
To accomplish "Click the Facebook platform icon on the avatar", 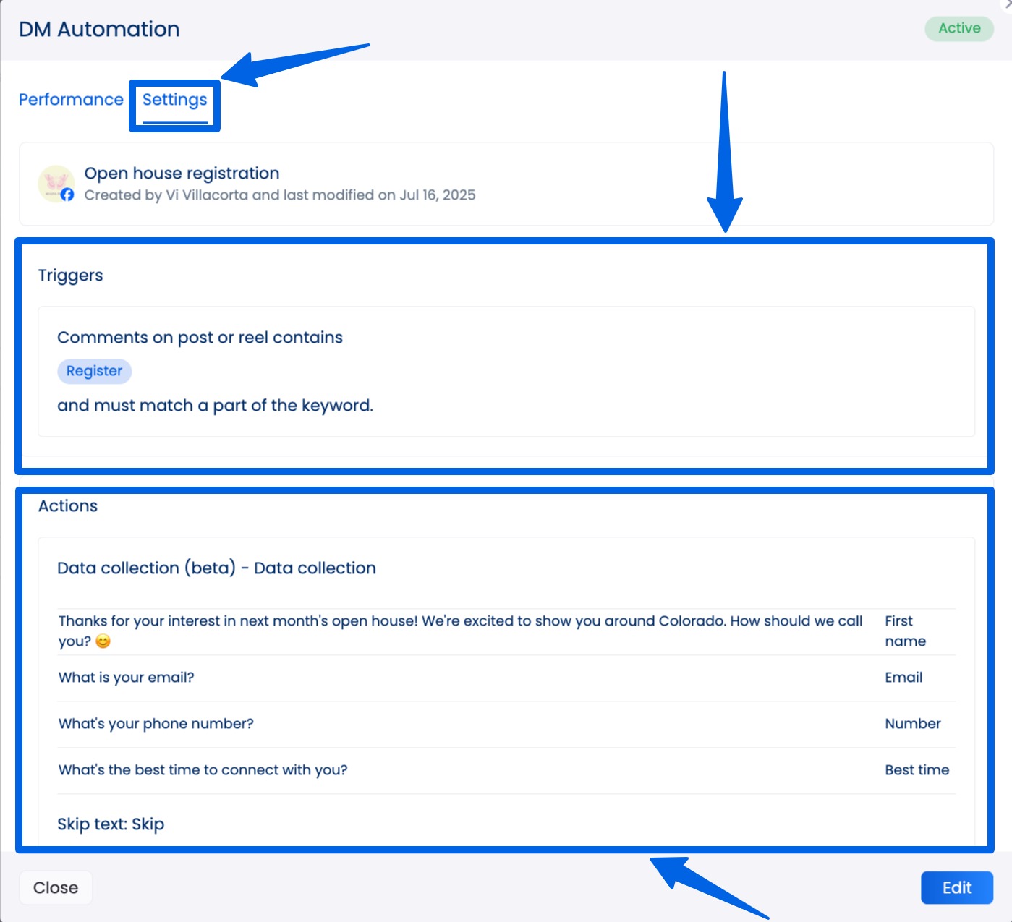I will (68, 195).
